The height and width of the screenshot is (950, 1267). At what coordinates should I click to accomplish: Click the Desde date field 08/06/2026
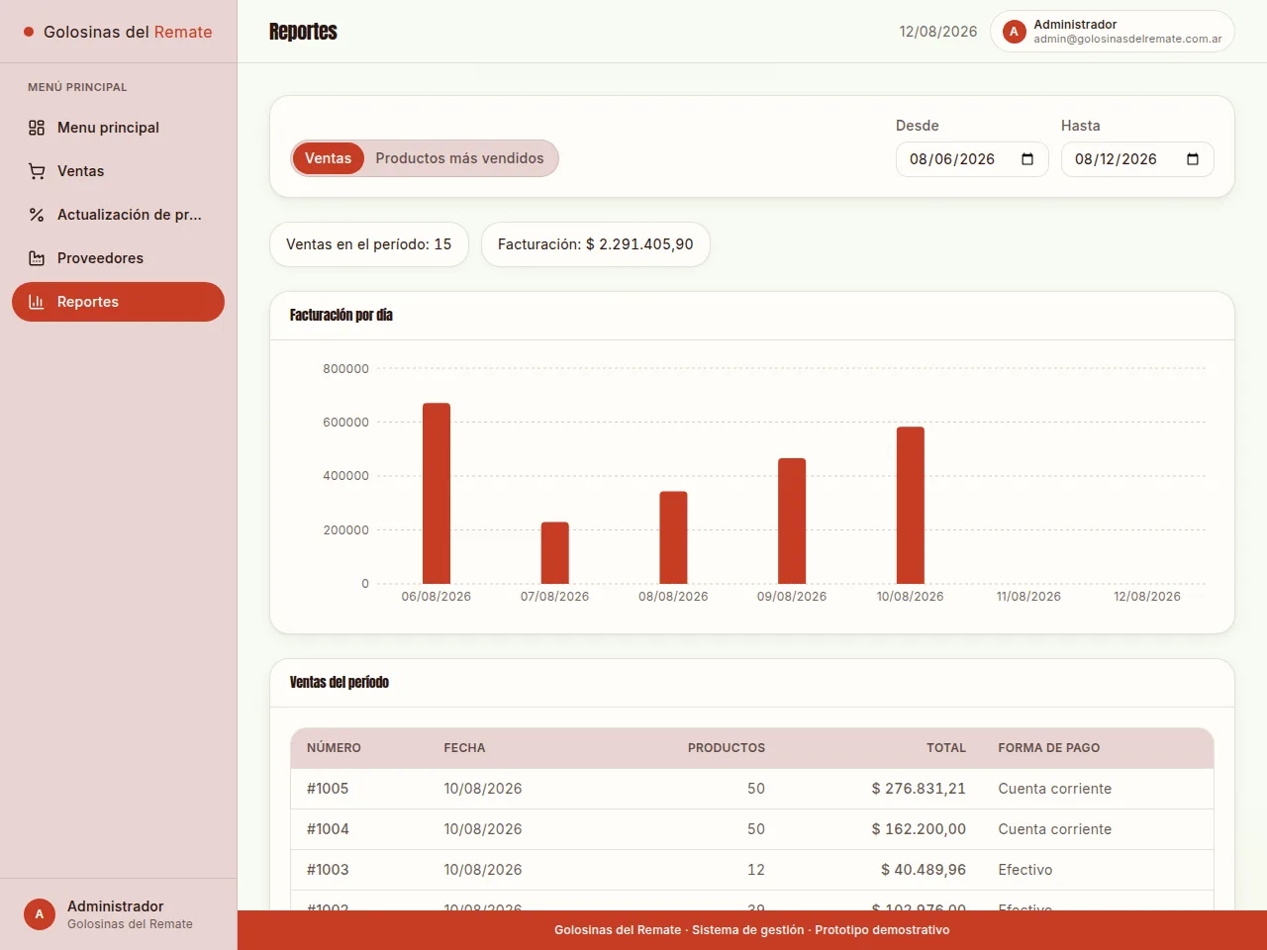(x=972, y=159)
